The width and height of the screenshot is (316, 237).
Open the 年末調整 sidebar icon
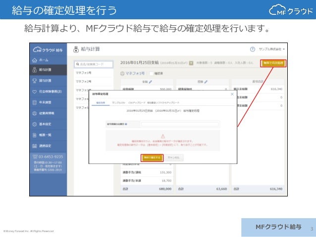click(35, 102)
